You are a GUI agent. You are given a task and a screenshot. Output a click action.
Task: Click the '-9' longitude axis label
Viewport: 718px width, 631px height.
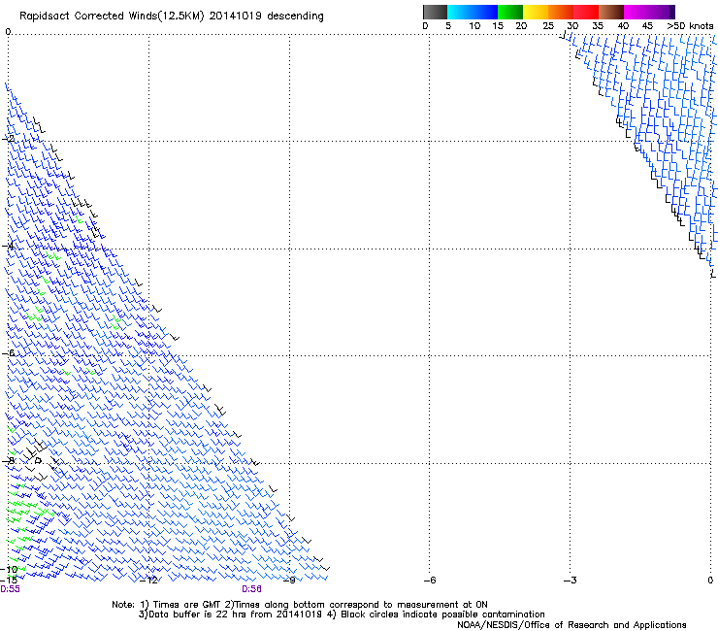[289, 581]
